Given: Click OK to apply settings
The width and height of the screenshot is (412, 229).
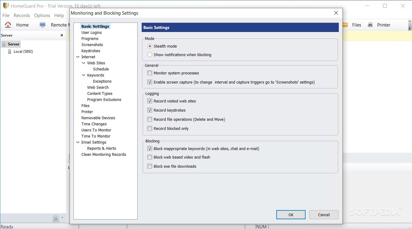Looking at the screenshot, I should [x=291, y=215].
